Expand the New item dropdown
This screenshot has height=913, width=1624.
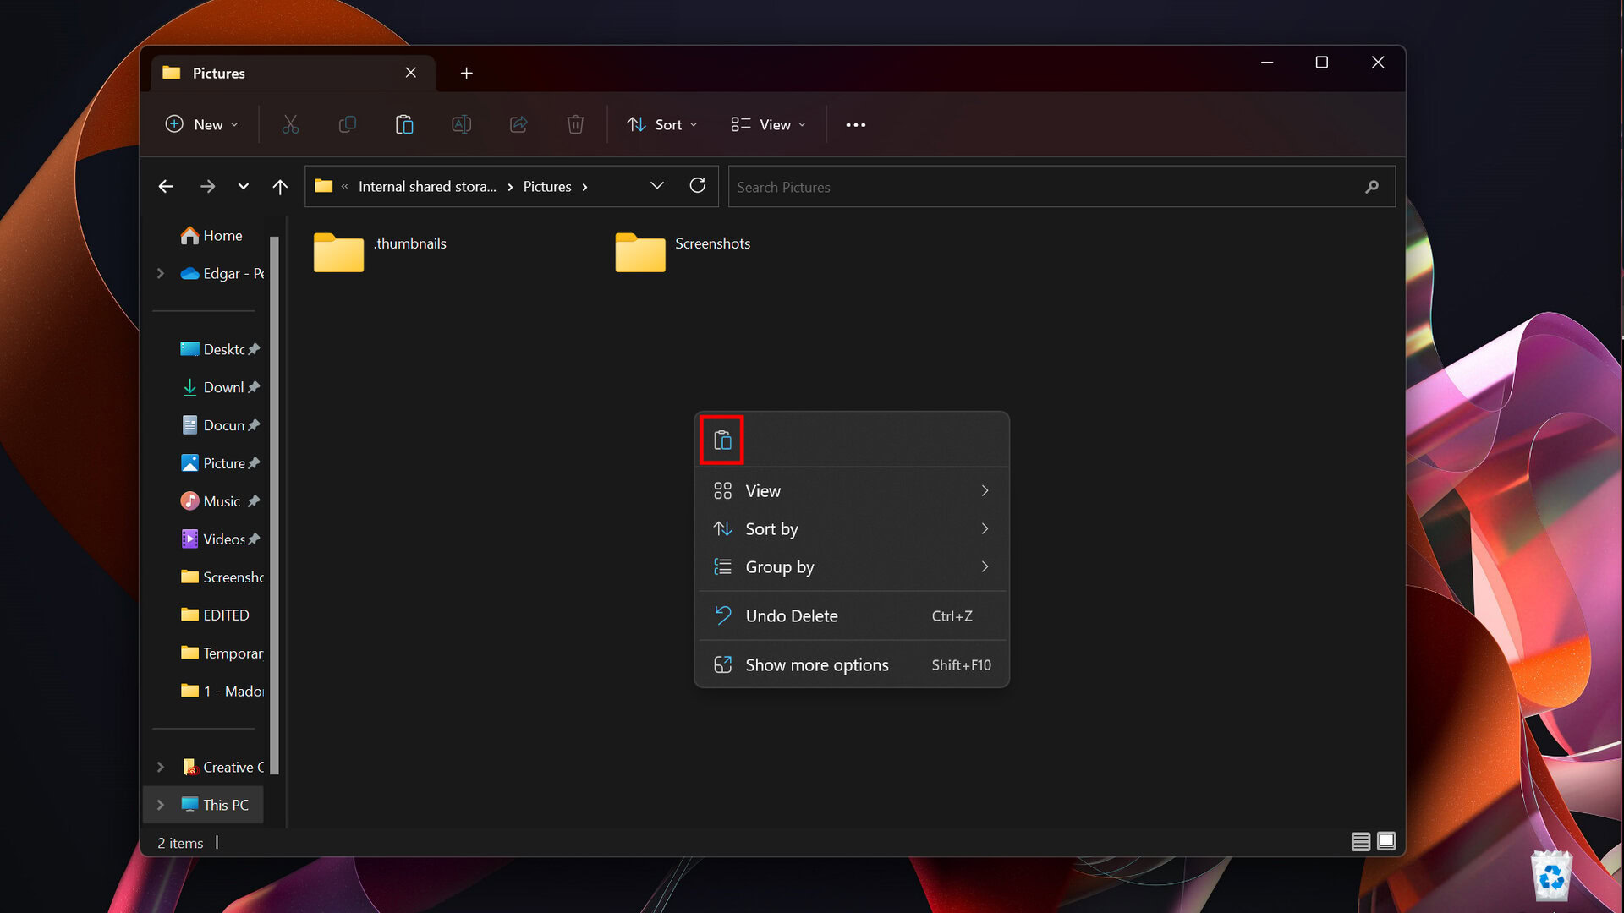[202, 124]
